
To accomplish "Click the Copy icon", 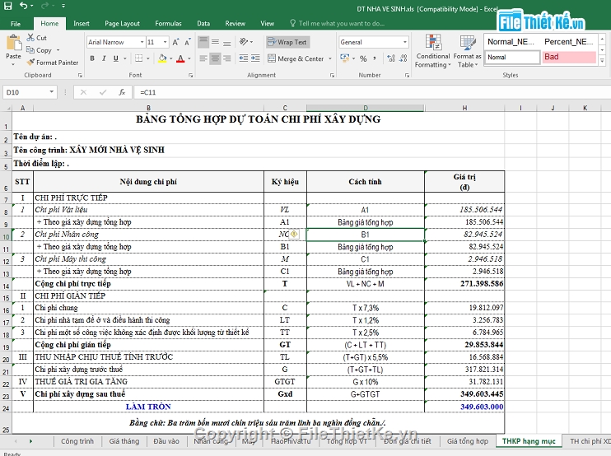I will 30,50.
